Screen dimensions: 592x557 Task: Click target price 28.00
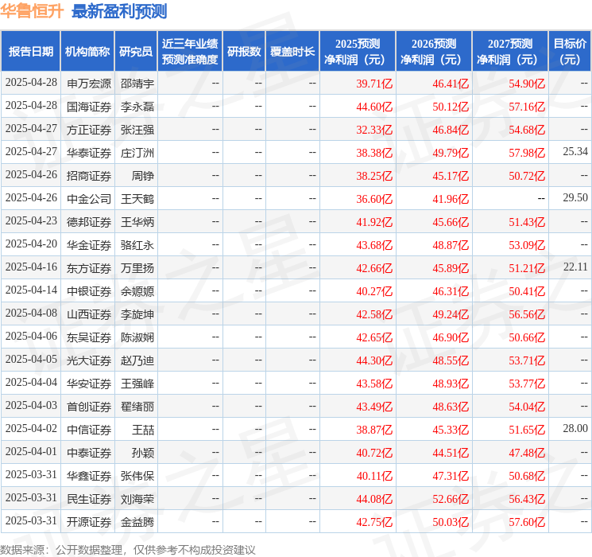pos(575,428)
